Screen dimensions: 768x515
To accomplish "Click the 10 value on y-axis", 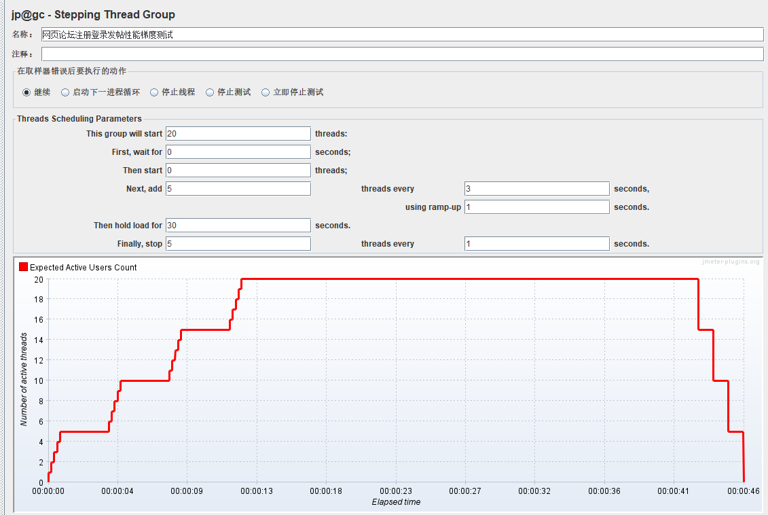I will coord(39,380).
